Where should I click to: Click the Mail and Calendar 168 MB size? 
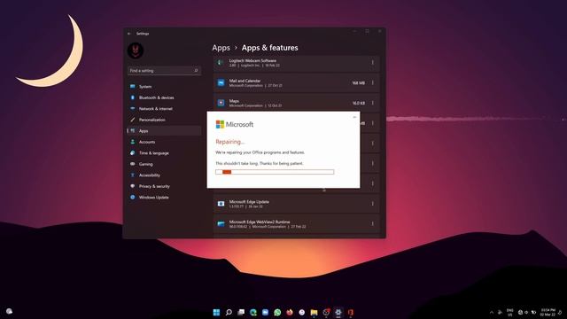(358, 82)
